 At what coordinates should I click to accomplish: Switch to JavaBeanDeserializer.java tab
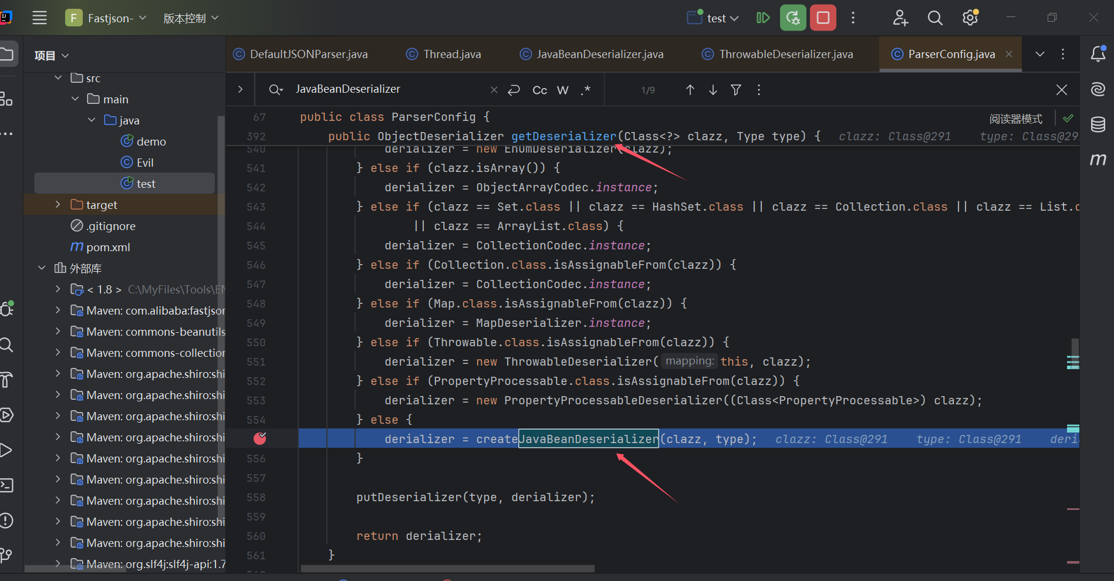[592, 54]
